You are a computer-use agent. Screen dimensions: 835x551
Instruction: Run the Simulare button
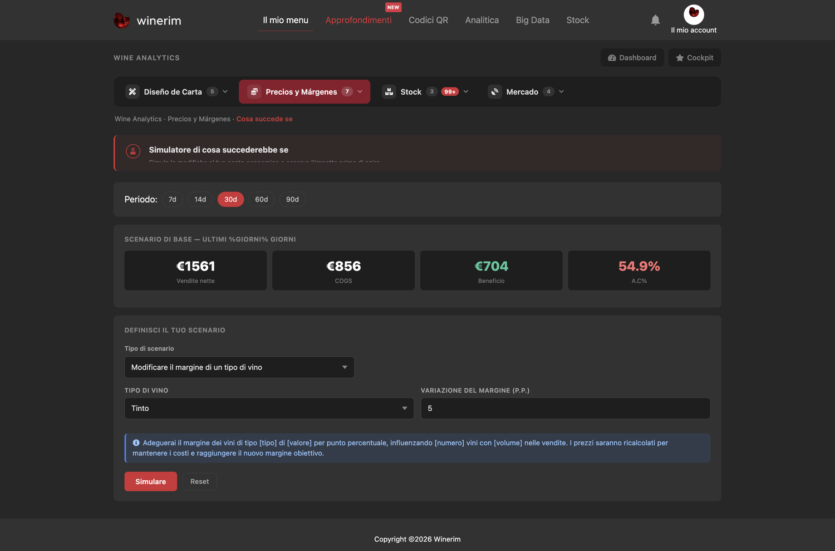pos(151,481)
